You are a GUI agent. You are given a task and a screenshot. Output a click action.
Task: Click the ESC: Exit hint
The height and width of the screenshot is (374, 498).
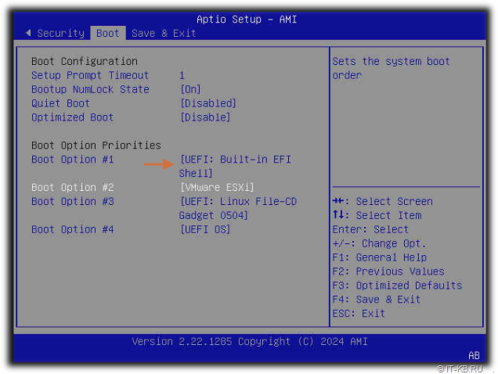(359, 313)
